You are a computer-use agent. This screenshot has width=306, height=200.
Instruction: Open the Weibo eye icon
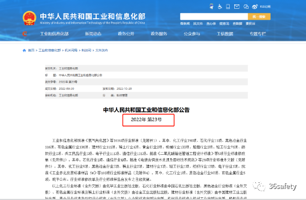pyautogui.click(x=255, y=7)
